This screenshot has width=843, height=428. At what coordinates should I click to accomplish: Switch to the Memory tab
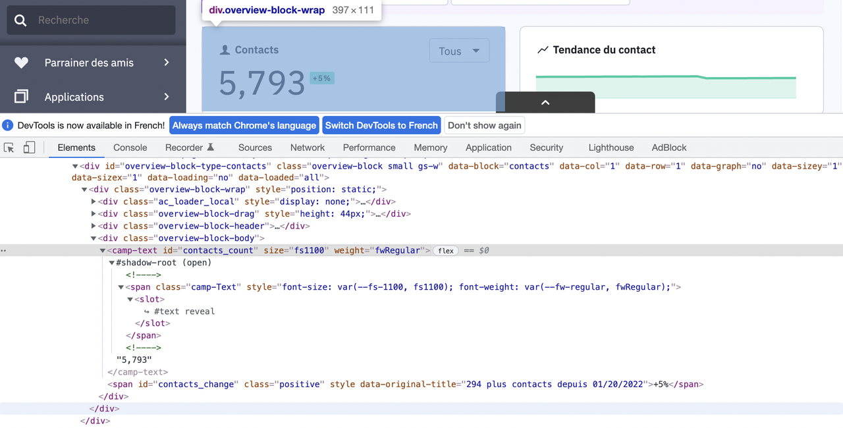click(x=431, y=147)
